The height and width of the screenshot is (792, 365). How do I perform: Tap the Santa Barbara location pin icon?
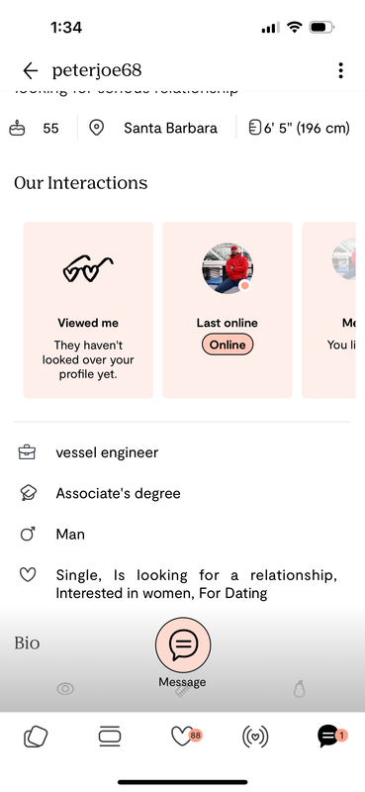(96, 128)
